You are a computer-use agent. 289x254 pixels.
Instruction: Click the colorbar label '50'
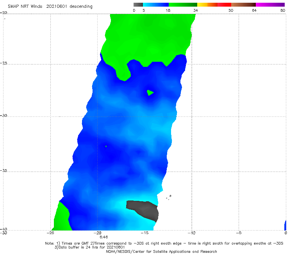coord(231,11)
